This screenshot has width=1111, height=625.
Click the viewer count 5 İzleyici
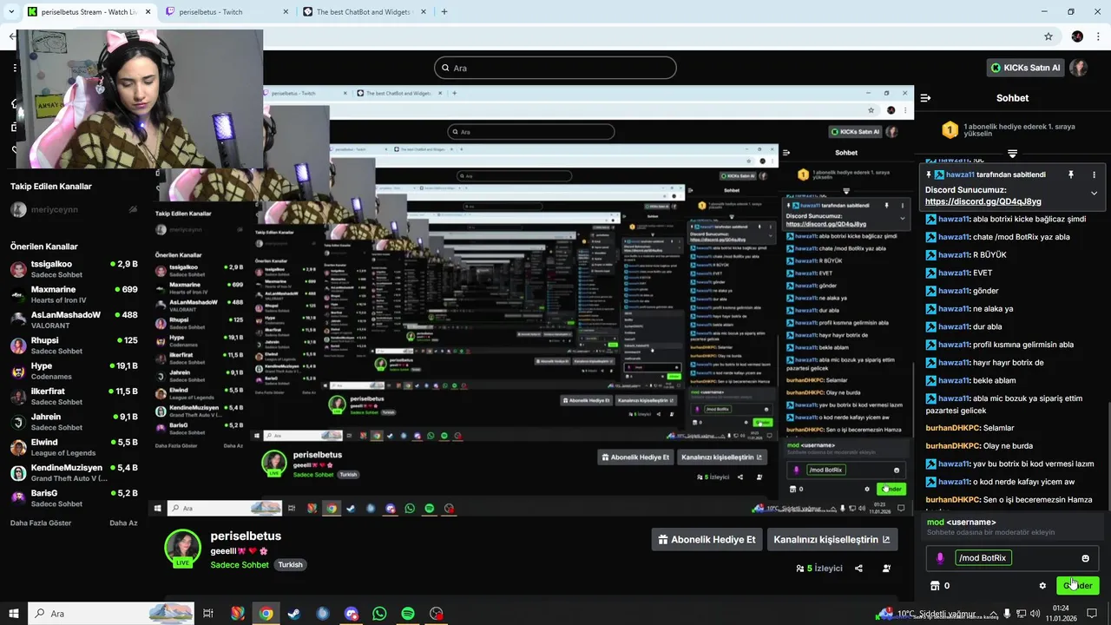tap(819, 569)
